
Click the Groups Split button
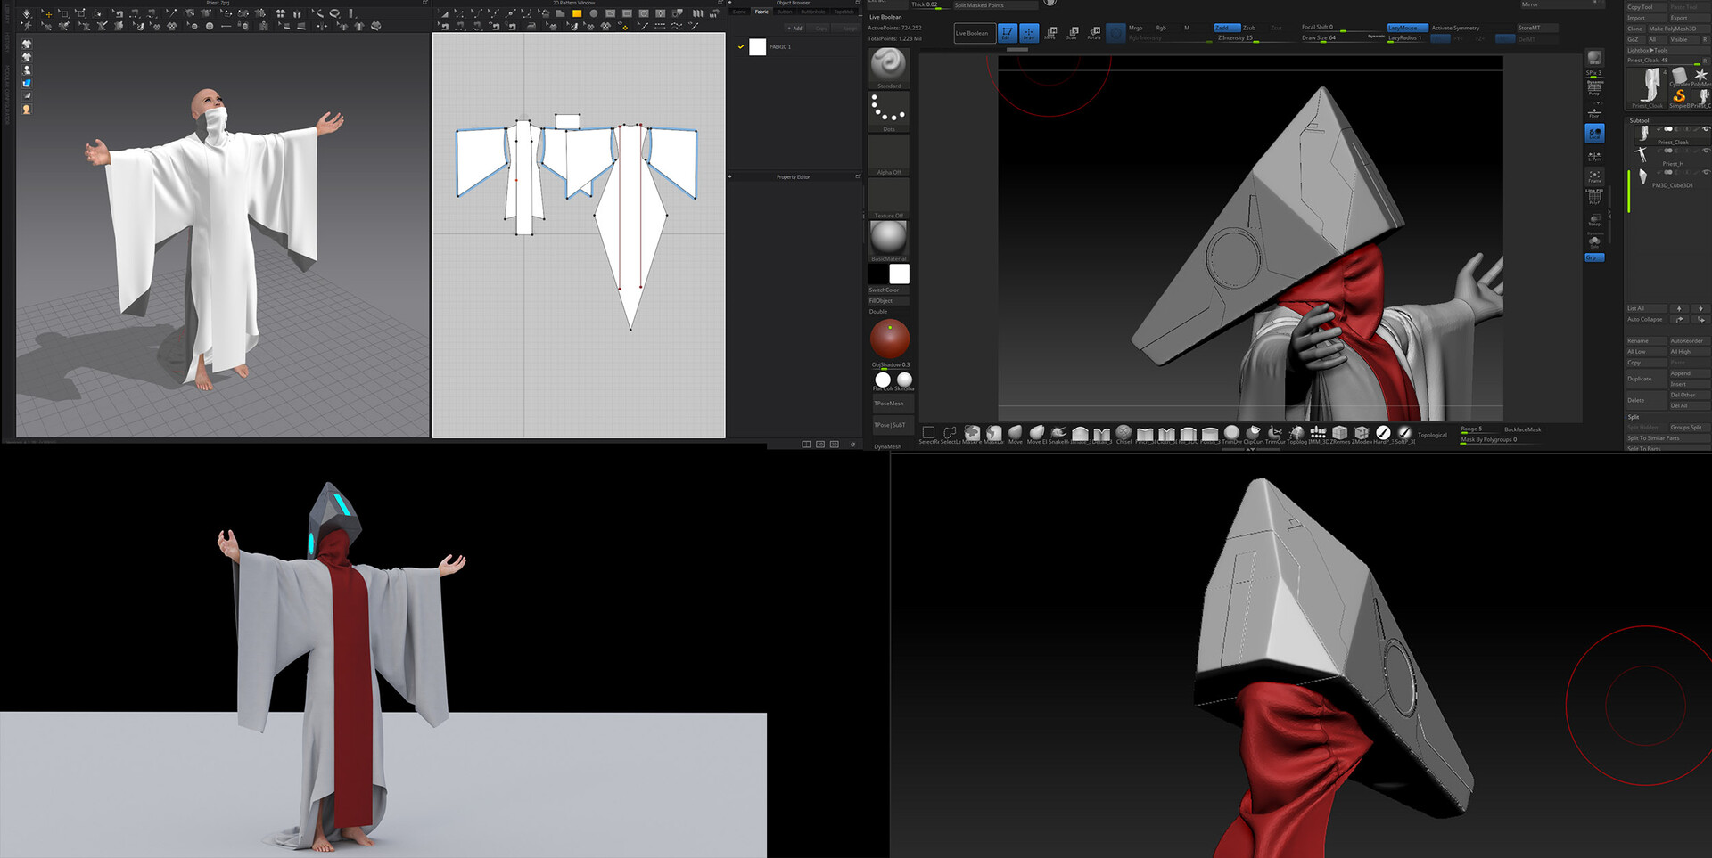pos(1689,428)
